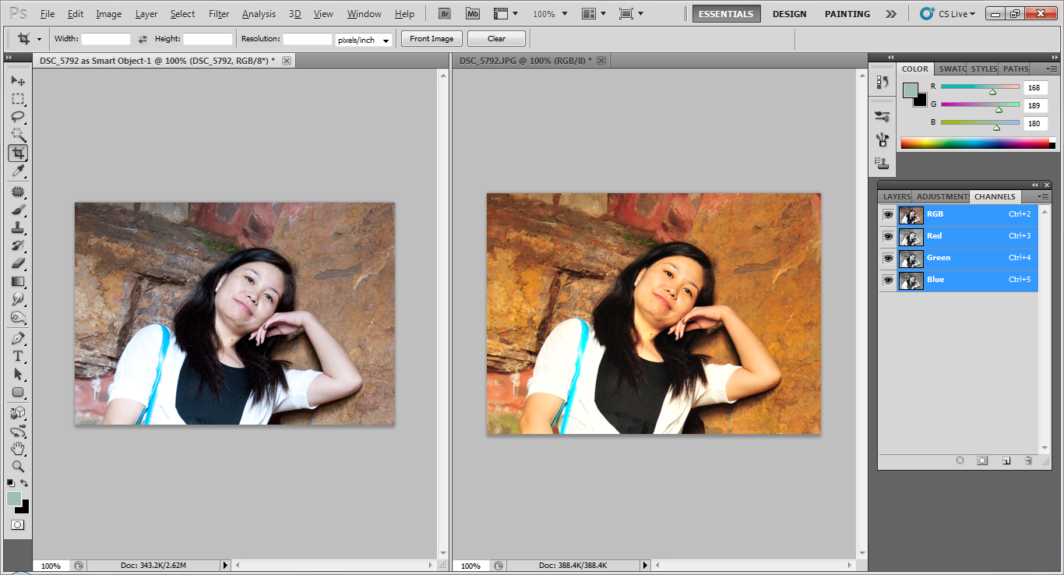Select the History Brush tool
1064x575 pixels.
point(18,245)
